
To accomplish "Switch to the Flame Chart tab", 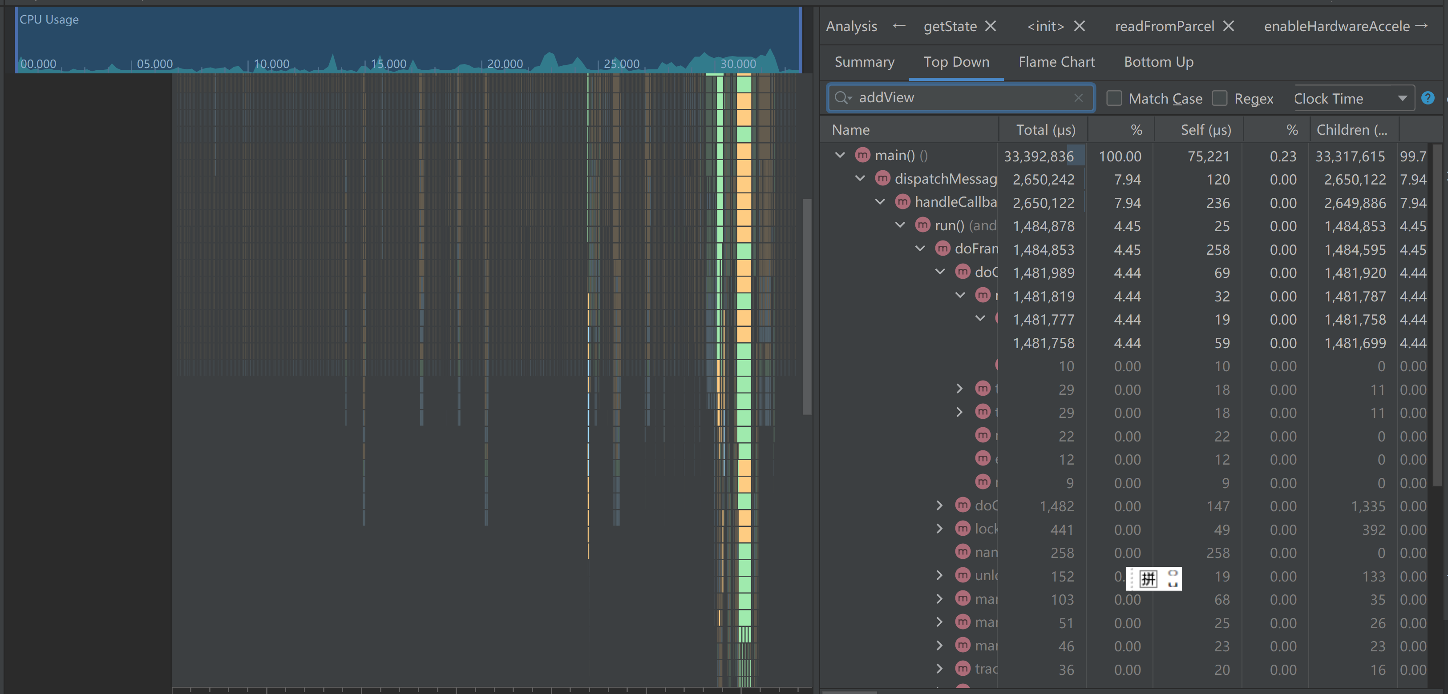I will coord(1056,62).
